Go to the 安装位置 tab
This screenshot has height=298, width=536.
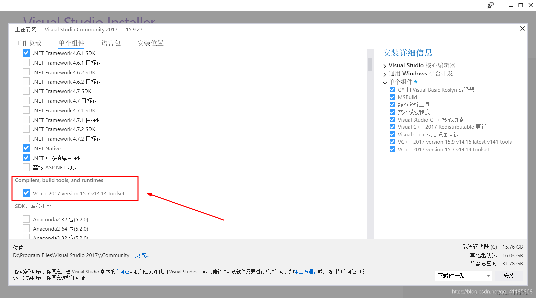(x=151, y=43)
